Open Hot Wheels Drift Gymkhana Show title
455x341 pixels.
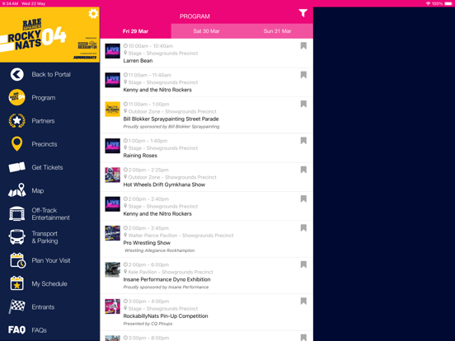click(164, 185)
